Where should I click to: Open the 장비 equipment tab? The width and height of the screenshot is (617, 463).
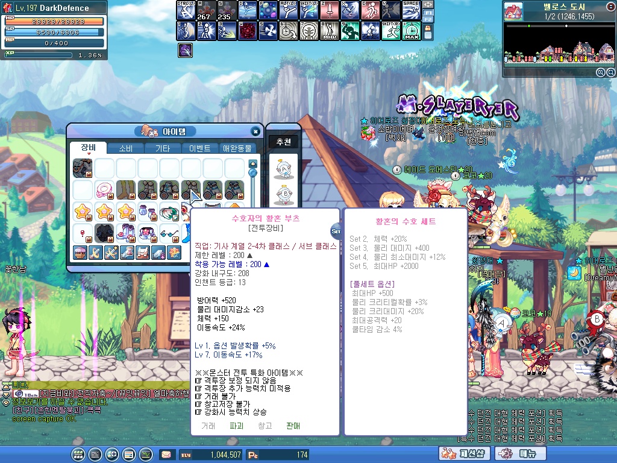89,148
